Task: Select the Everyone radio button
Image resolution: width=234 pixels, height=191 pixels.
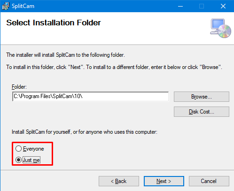Action: pyautogui.click(x=18, y=149)
